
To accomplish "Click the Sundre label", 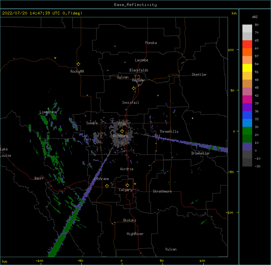I will 92,123.
